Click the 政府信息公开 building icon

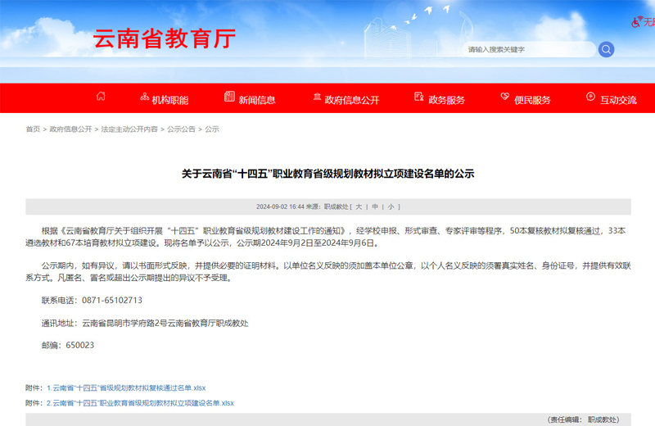317,97
